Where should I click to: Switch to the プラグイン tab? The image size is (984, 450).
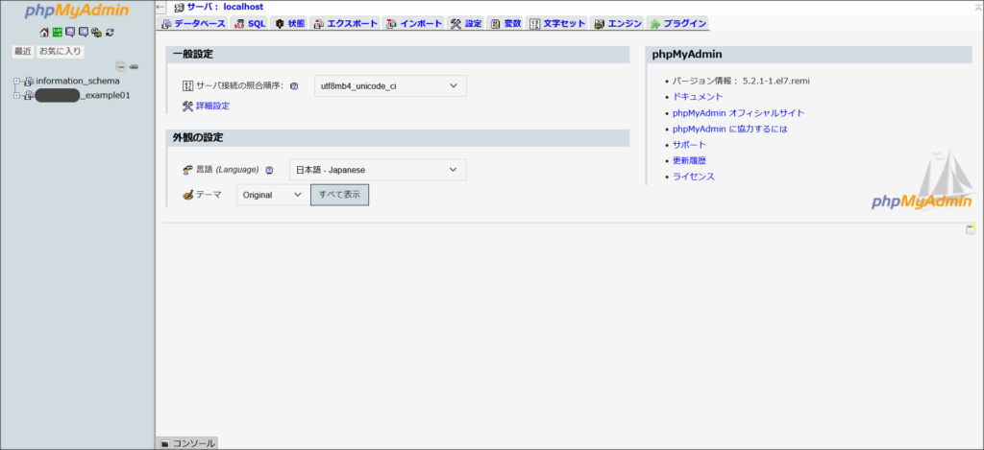(x=678, y=23)
